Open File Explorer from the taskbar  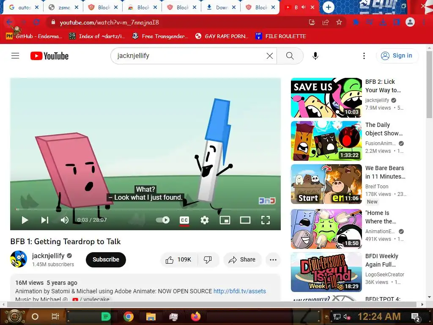(x=151, y=317)
